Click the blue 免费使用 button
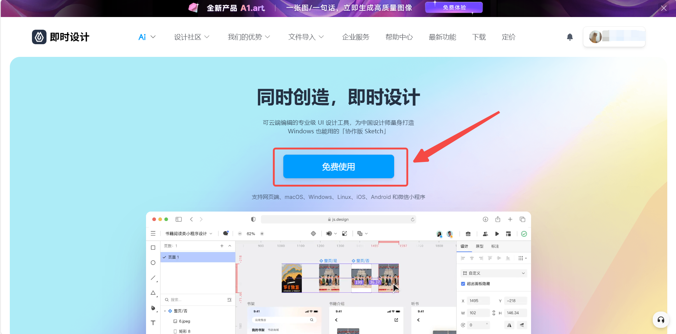676x334 pixels. (339, 167)
